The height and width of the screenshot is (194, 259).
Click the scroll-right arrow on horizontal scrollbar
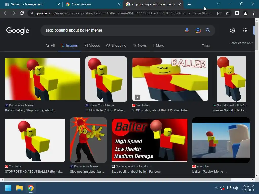[253, 180]
